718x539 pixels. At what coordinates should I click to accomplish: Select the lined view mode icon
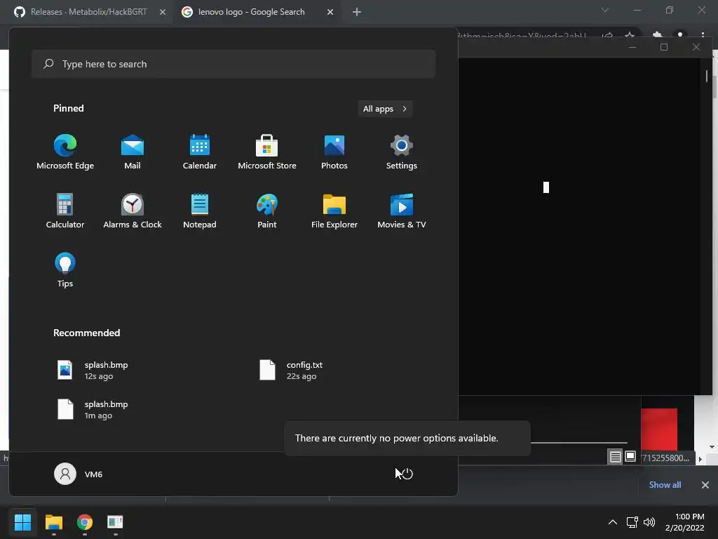pos(615,457)
